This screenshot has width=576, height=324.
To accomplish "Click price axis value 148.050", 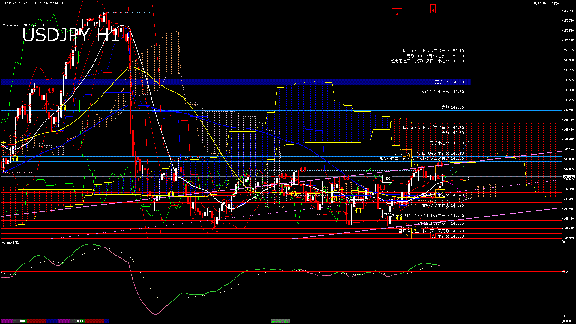I will tap(569, 159).
